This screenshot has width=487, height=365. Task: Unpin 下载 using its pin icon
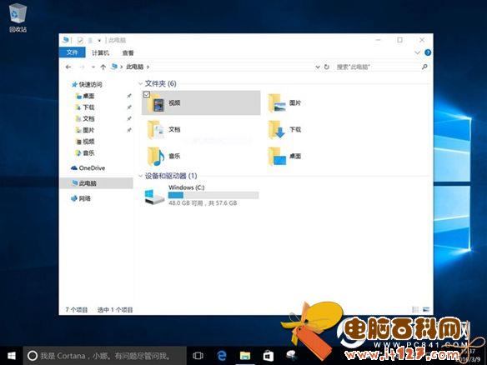coord(129,107)
